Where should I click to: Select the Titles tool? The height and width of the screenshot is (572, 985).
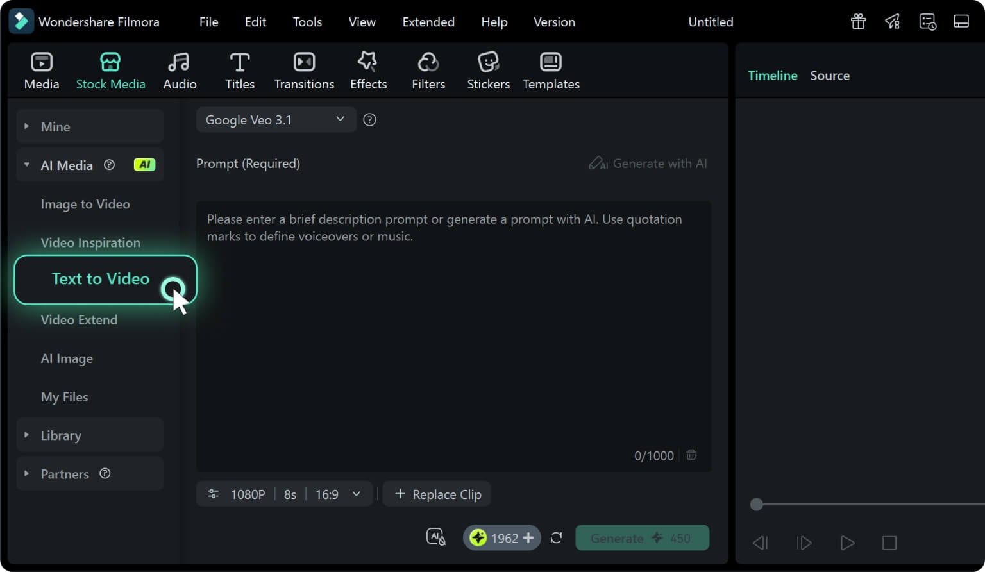point(240,69)
